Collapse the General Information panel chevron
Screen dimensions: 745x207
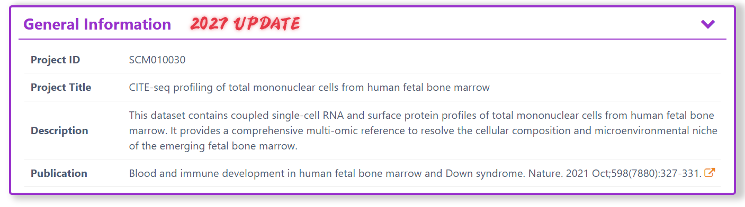[x=707, y=24]
